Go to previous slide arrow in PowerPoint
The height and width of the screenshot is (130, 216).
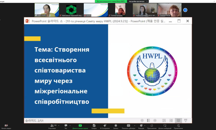click(142, 120)
